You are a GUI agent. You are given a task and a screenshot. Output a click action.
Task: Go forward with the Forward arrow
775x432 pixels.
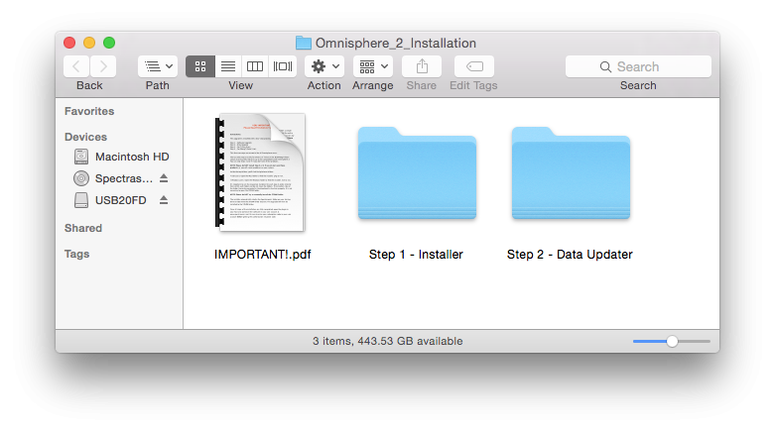tap(103, 66)
